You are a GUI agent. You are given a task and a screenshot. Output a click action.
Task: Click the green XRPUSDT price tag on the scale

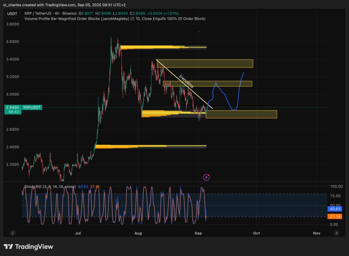(x=31, y=108)
